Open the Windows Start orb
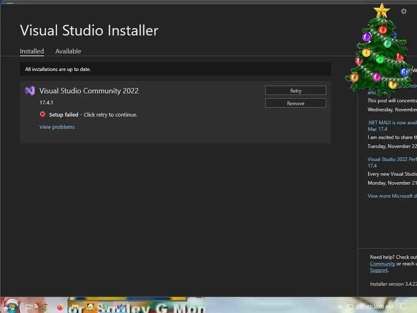417x313 pixels. tap(11, 306)
